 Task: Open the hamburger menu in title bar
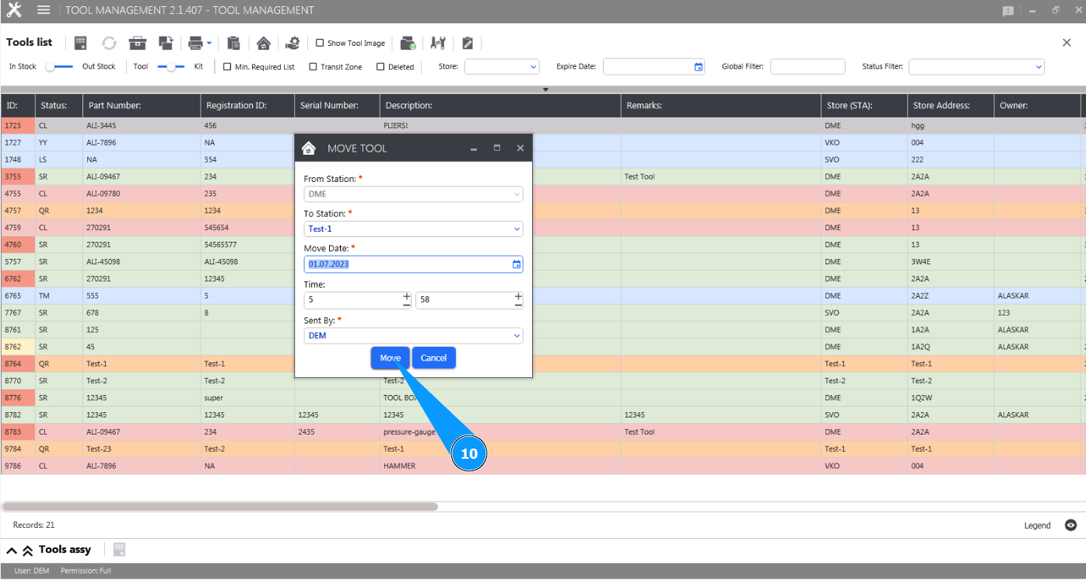(44, 10)
